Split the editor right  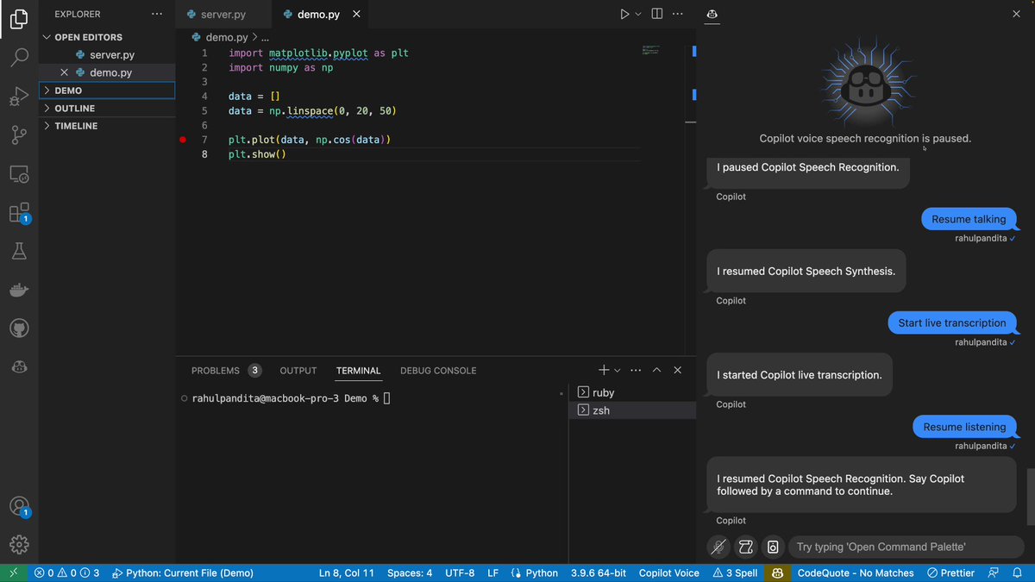(x=657, y=15)
